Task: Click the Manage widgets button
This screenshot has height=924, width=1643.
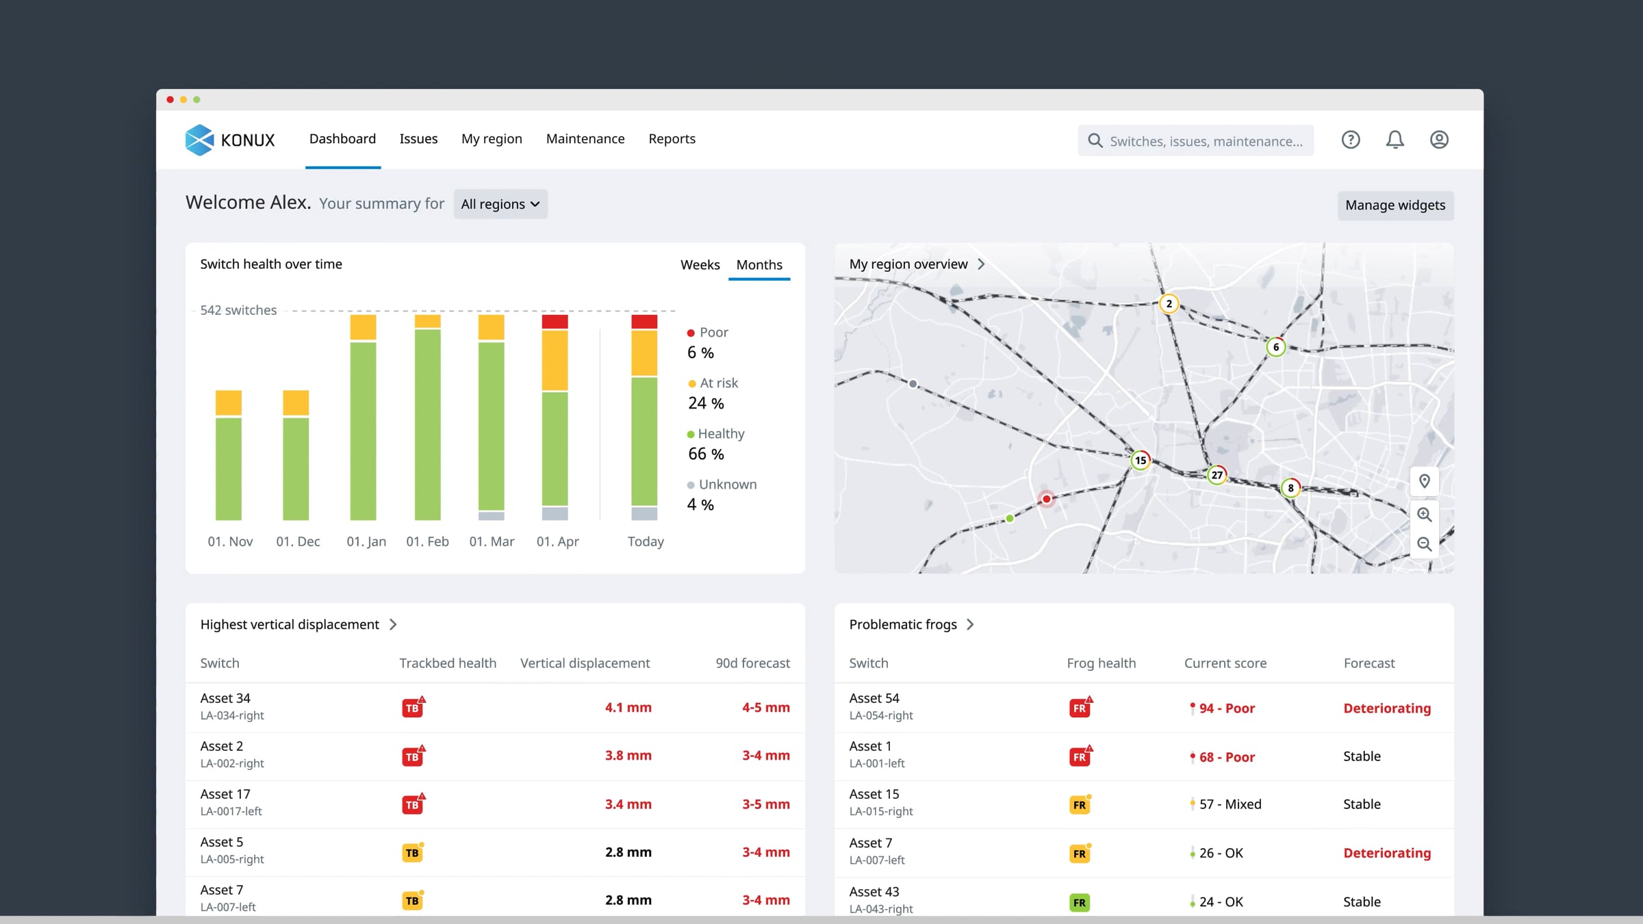Action: (x=1395, y=205)
